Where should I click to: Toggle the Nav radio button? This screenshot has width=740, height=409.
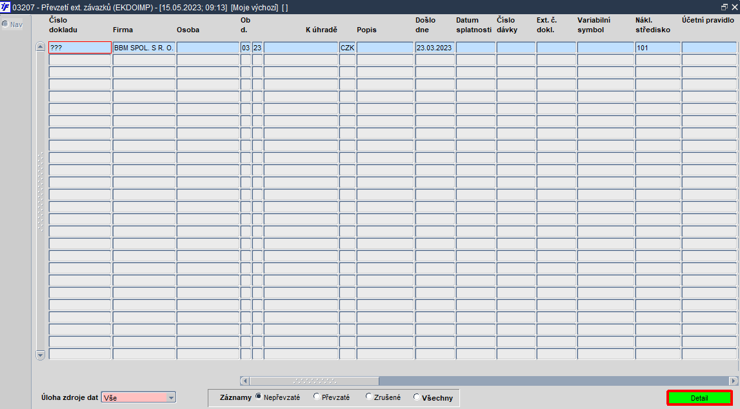pyautogui.click(x=5, y=24)
